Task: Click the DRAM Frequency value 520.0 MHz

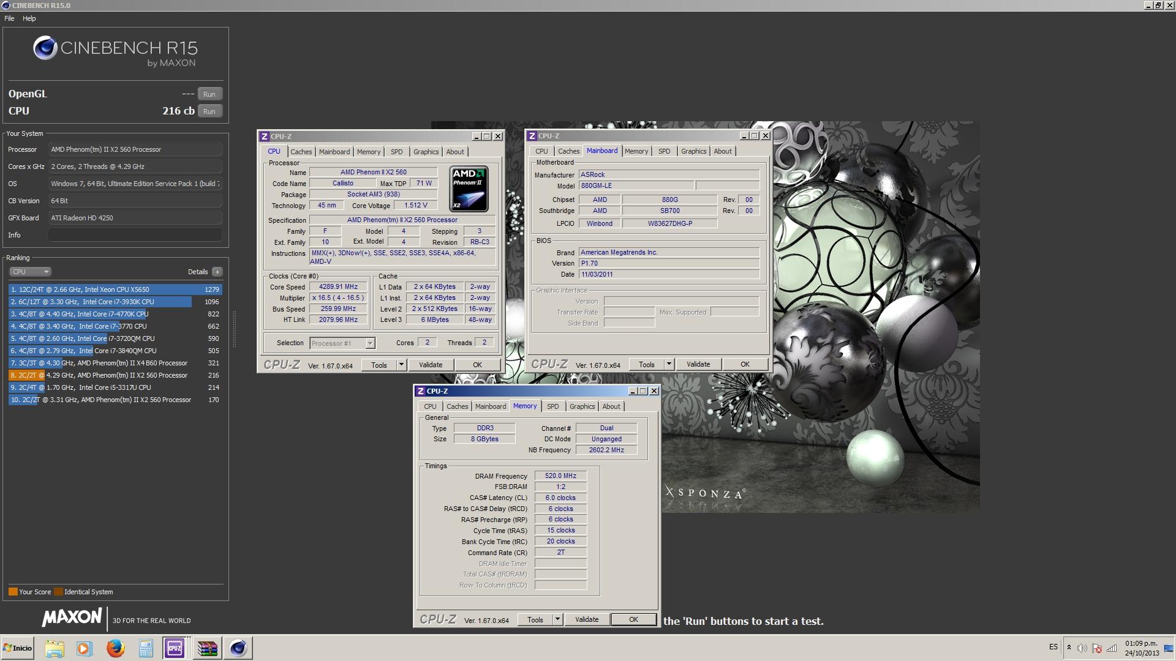Action: pyautogui.click(x=560, y=476)
